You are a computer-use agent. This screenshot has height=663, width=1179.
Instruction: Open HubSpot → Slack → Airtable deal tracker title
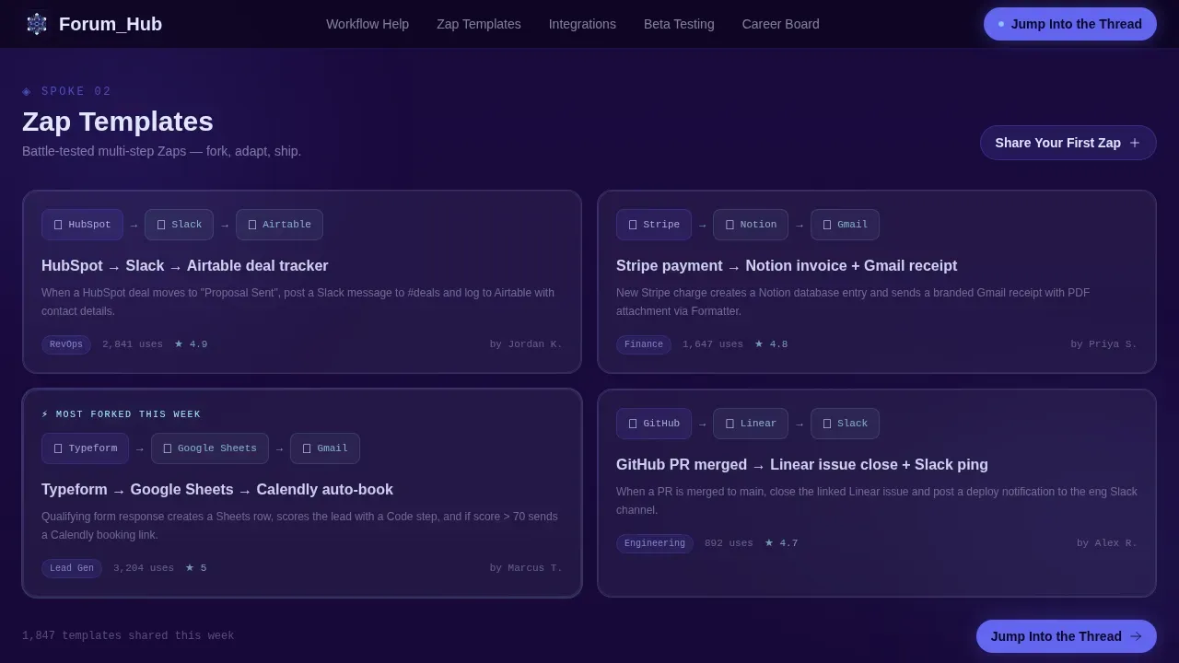pos(185,266)
